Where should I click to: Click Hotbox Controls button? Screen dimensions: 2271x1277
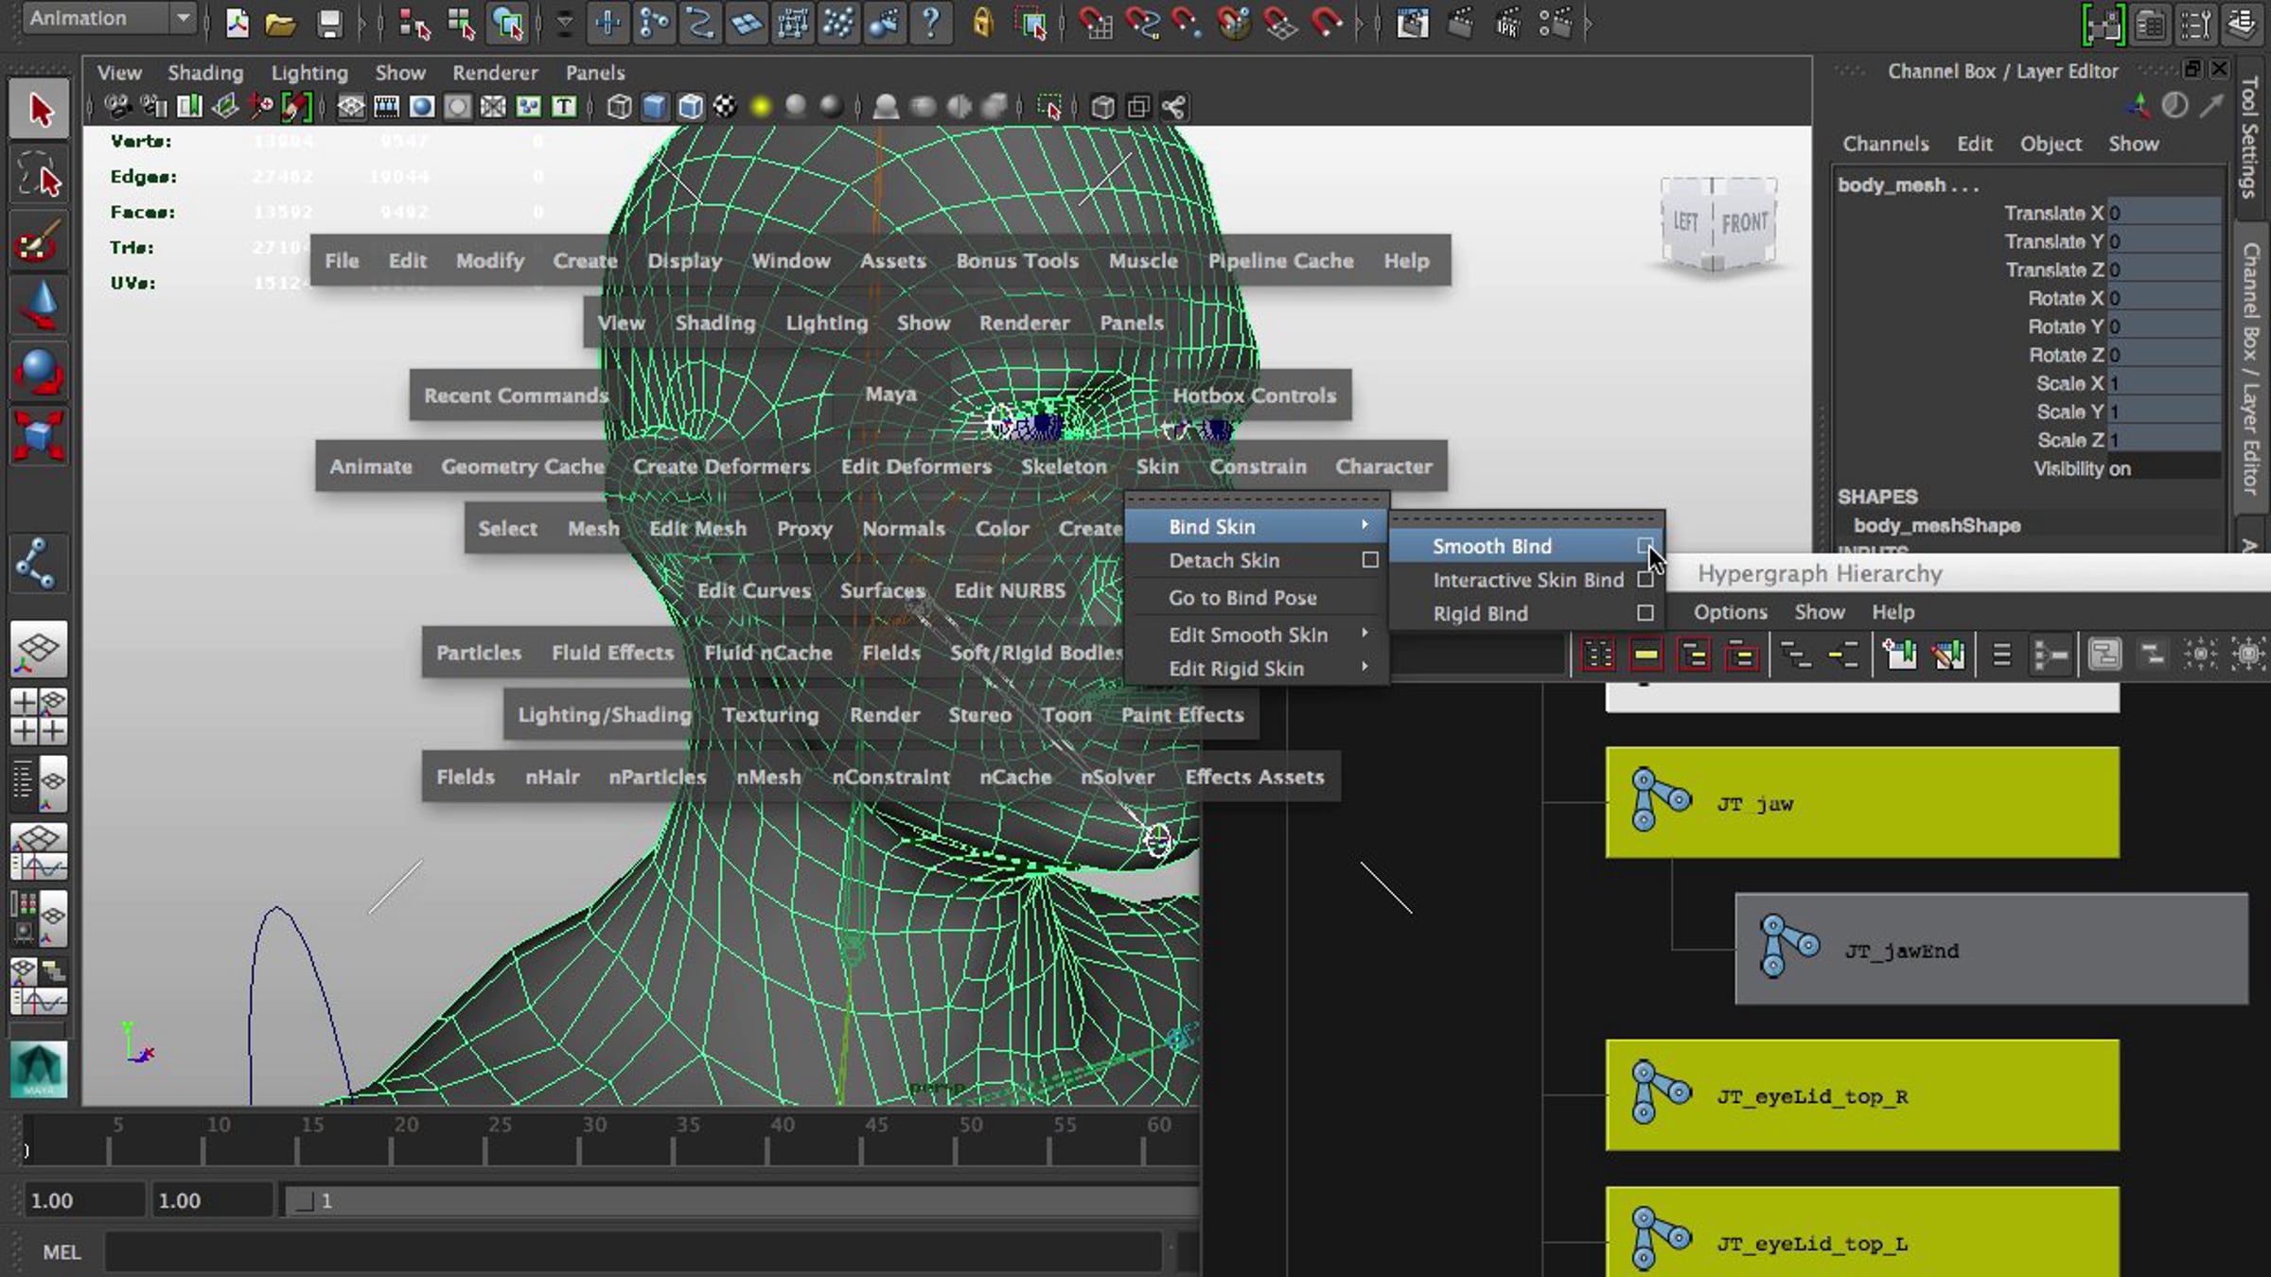click(x=1254, y=395)
